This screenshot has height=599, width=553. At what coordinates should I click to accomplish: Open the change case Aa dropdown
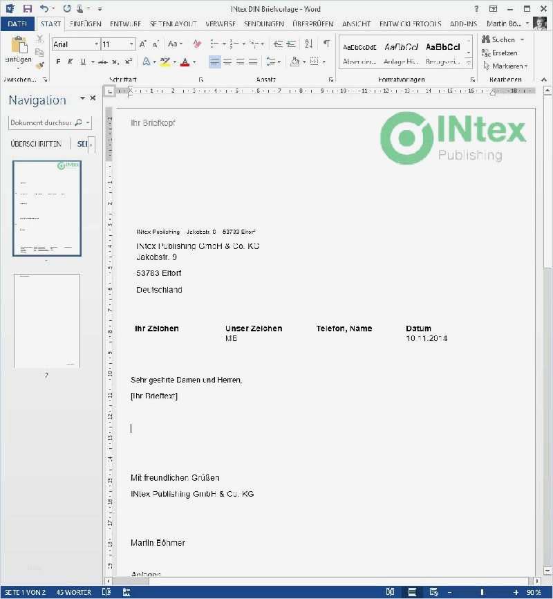click(x=175, y=44)
